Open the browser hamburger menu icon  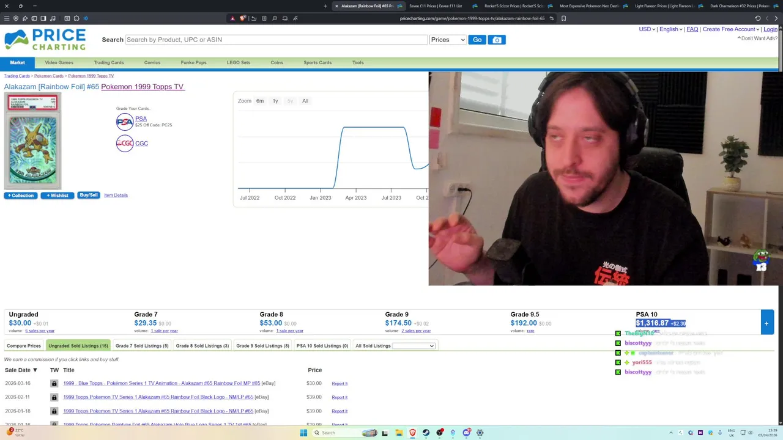7,18
